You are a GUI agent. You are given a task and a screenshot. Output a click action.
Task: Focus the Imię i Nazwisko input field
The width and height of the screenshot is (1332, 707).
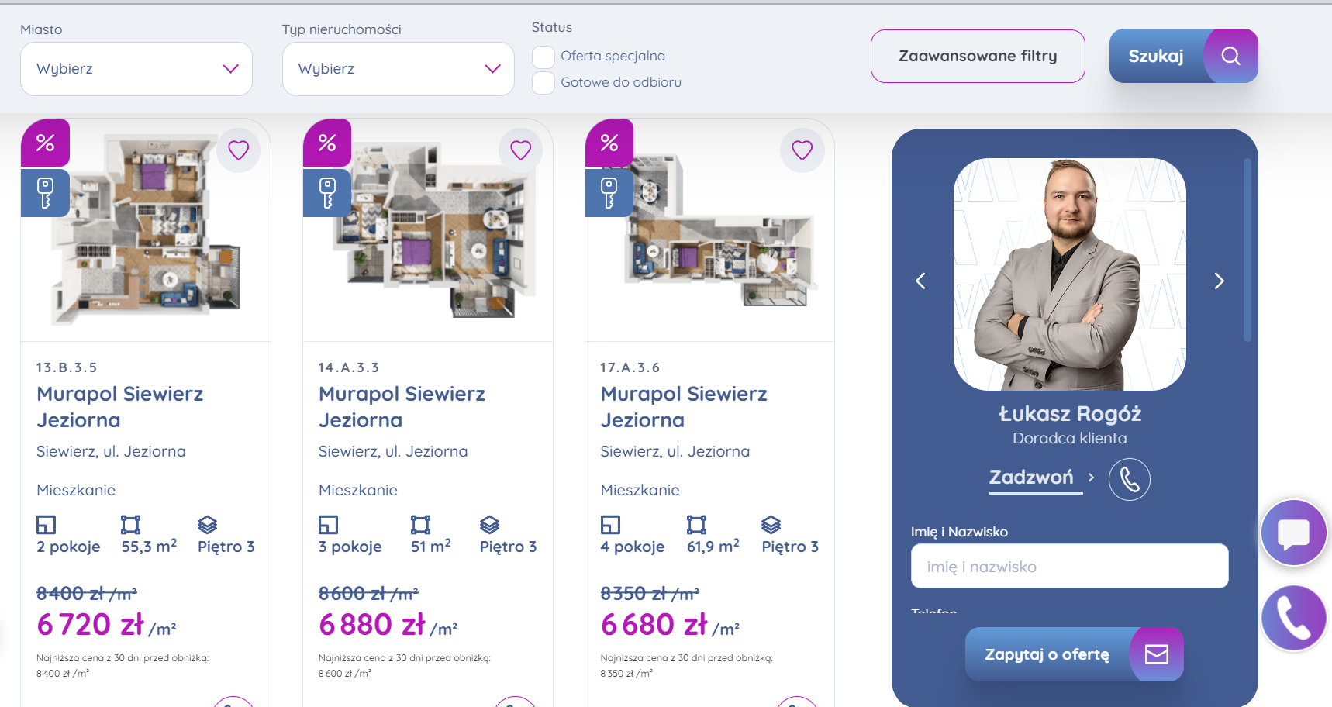1069,566
